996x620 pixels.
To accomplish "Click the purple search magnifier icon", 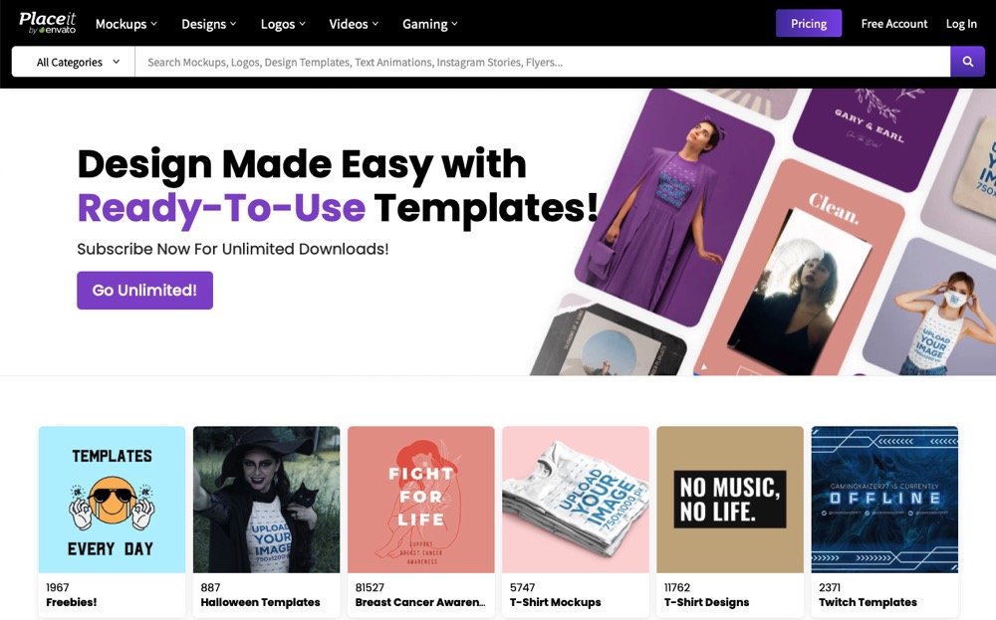I will 967,62.
